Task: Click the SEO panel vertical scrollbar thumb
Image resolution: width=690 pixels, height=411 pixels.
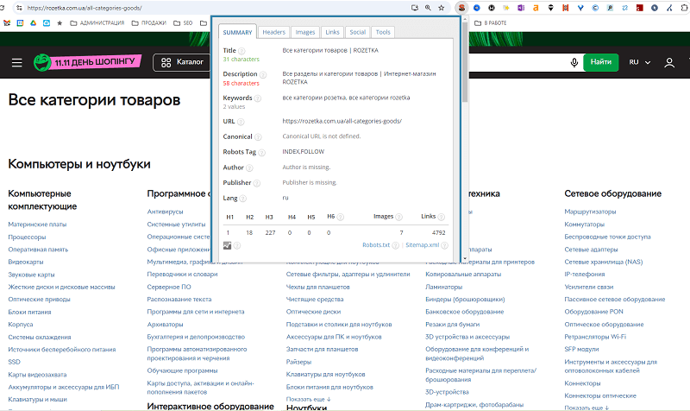Action: point(465,61)
